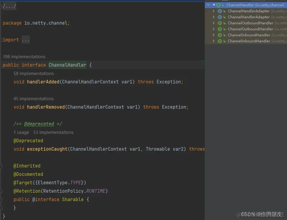This screenshot has width=287, height=220.
Task: Open the 1 usage hint above @Deprecated
Action: click(21, 132)
